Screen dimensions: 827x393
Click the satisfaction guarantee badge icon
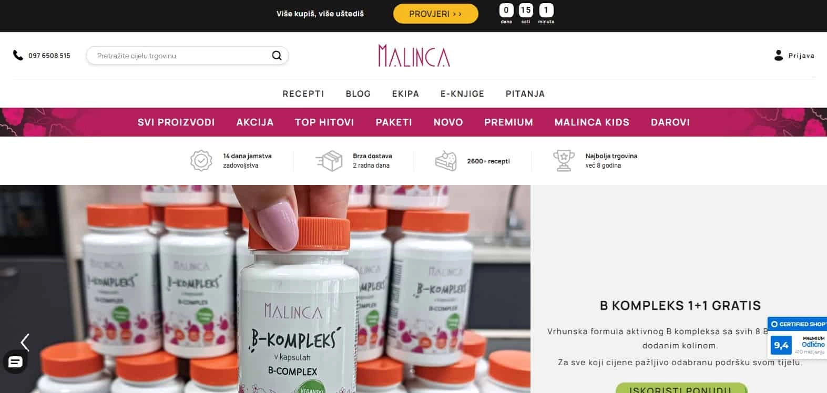click(x=201, y=161)
